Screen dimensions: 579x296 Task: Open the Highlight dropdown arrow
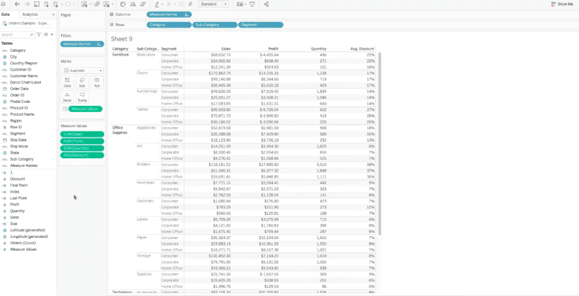point(162,5)
